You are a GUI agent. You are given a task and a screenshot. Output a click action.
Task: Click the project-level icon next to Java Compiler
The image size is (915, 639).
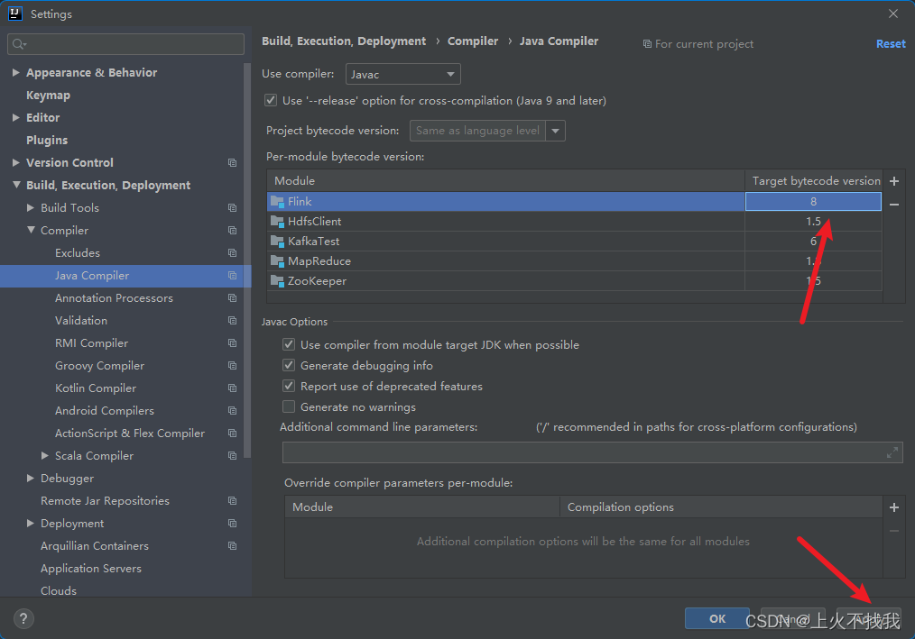tap(232, 275)
